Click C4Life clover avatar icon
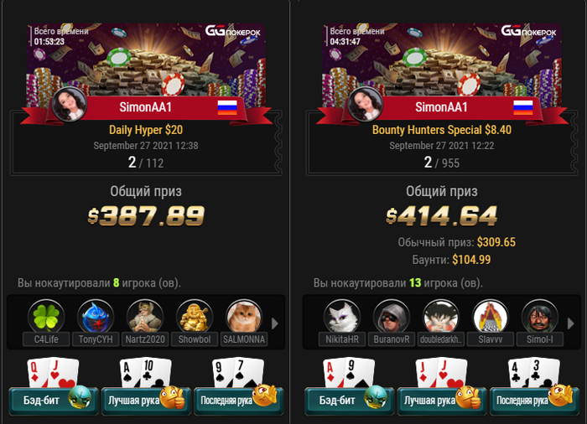Screen dimensions: 587x424 pos(46,317)
